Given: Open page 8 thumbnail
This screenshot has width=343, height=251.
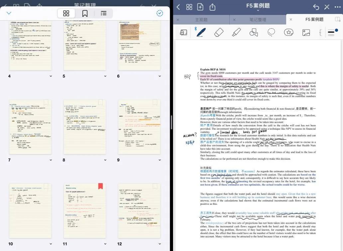Looking at the screenshot, I should (x=85, y=126).
